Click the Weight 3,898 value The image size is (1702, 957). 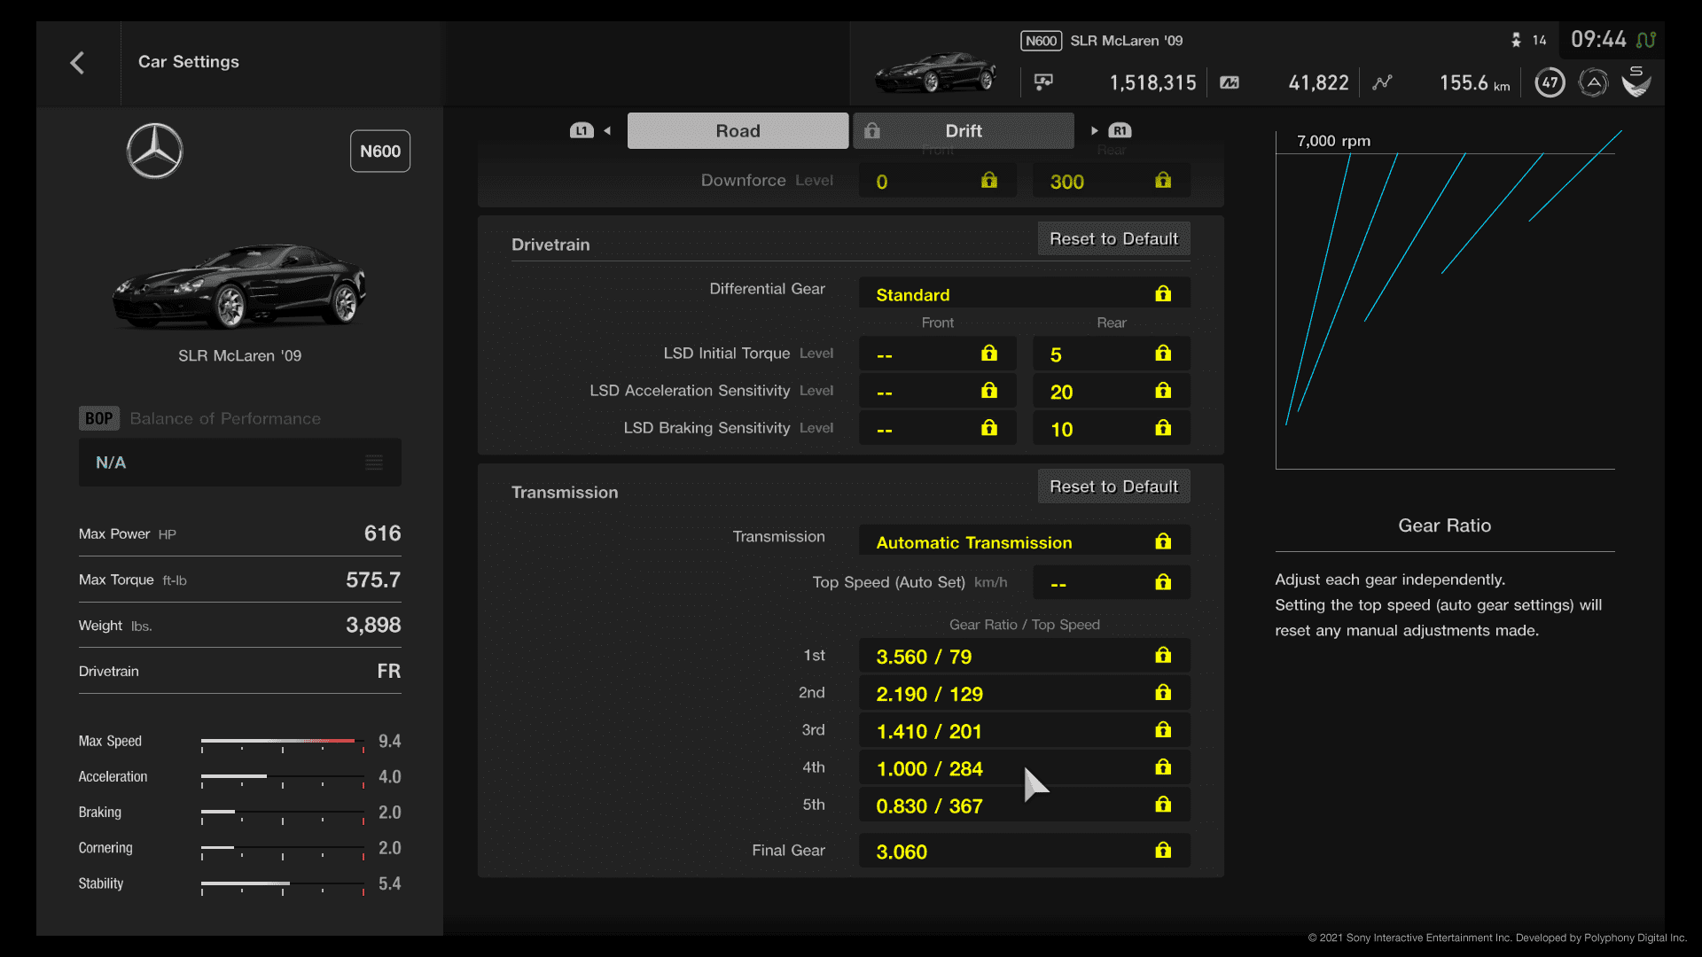(x=373, y=626)
